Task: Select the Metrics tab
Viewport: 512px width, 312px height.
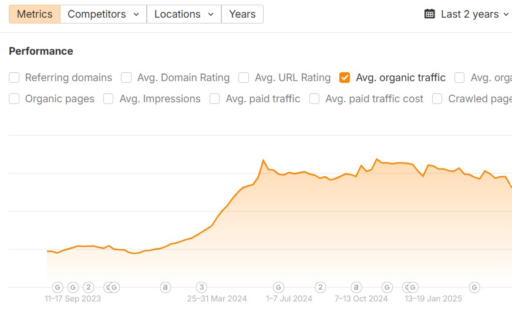Action: 35,14
